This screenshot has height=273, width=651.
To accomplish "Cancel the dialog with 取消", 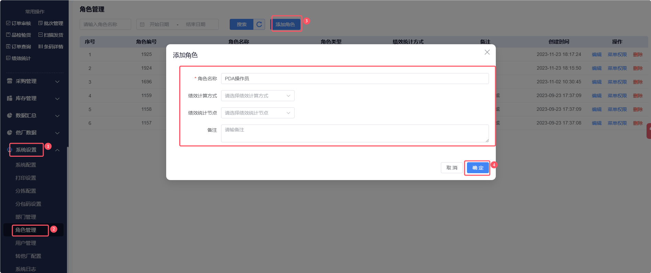I will pyautogui.click(x=452, y=168).
